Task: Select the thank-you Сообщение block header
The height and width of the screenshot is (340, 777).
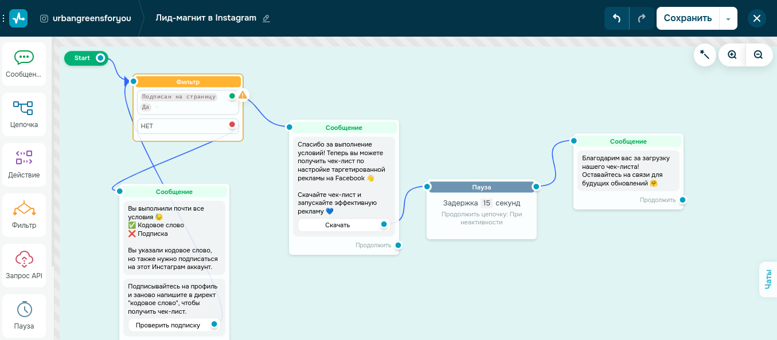Action: click(628, 141)
